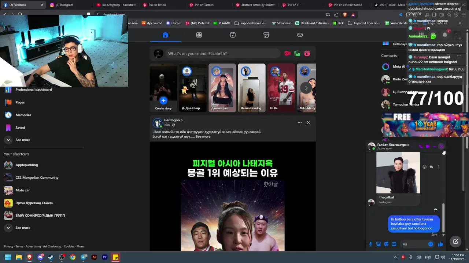469x263 pixels.
Task: Expand See more on post text
Action: pyautogui.click(x=203, y=137)
